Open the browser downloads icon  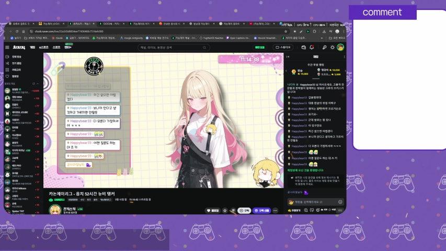[324, 31]
